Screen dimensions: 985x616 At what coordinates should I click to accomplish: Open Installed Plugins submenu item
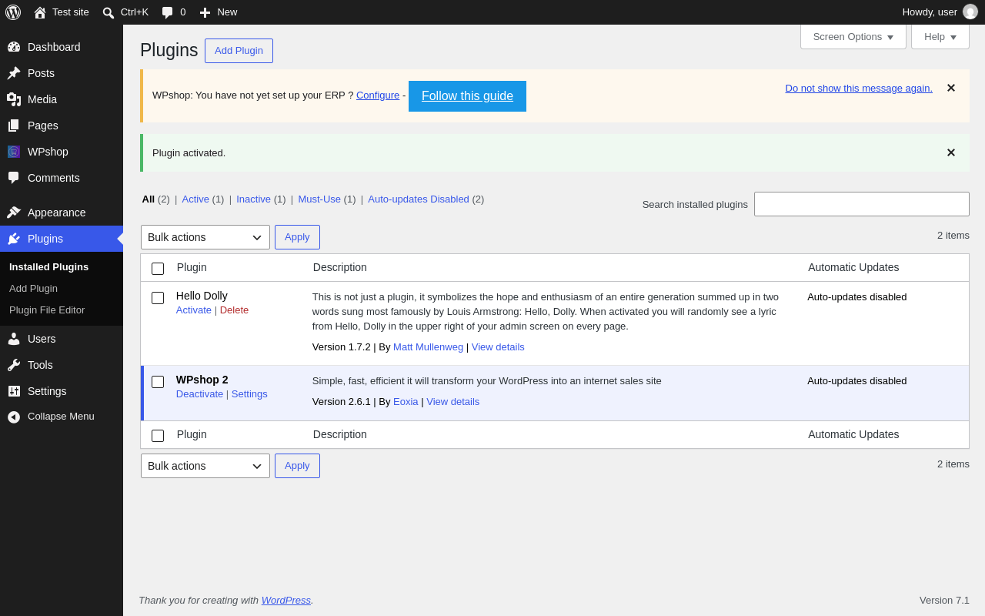pyautogui.click(x=48, y=267)
